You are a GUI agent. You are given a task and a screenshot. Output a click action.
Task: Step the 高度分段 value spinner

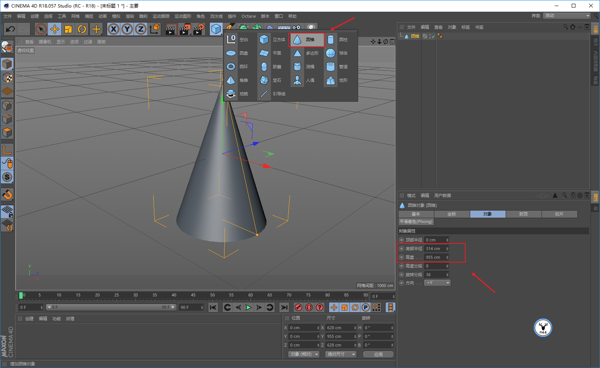tap(447, 266)
